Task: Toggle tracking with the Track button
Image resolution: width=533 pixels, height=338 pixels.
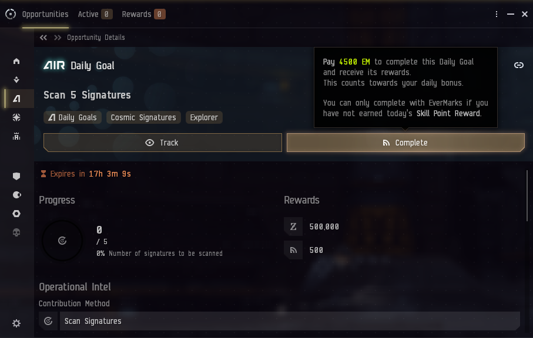Action: click(162, 143)
